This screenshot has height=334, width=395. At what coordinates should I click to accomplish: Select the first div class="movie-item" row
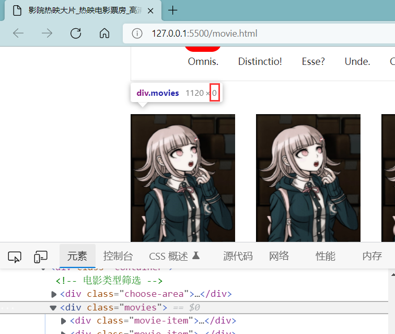(x=194, y=320)
